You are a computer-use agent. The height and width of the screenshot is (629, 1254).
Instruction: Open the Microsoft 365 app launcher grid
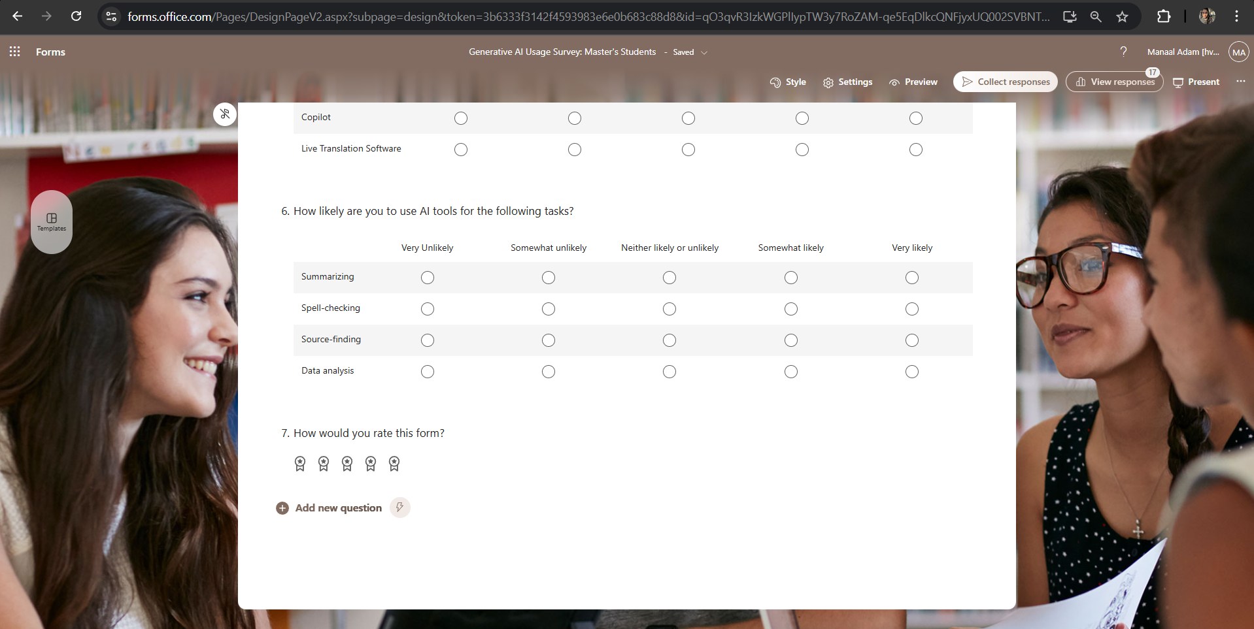tap(14, 52)
